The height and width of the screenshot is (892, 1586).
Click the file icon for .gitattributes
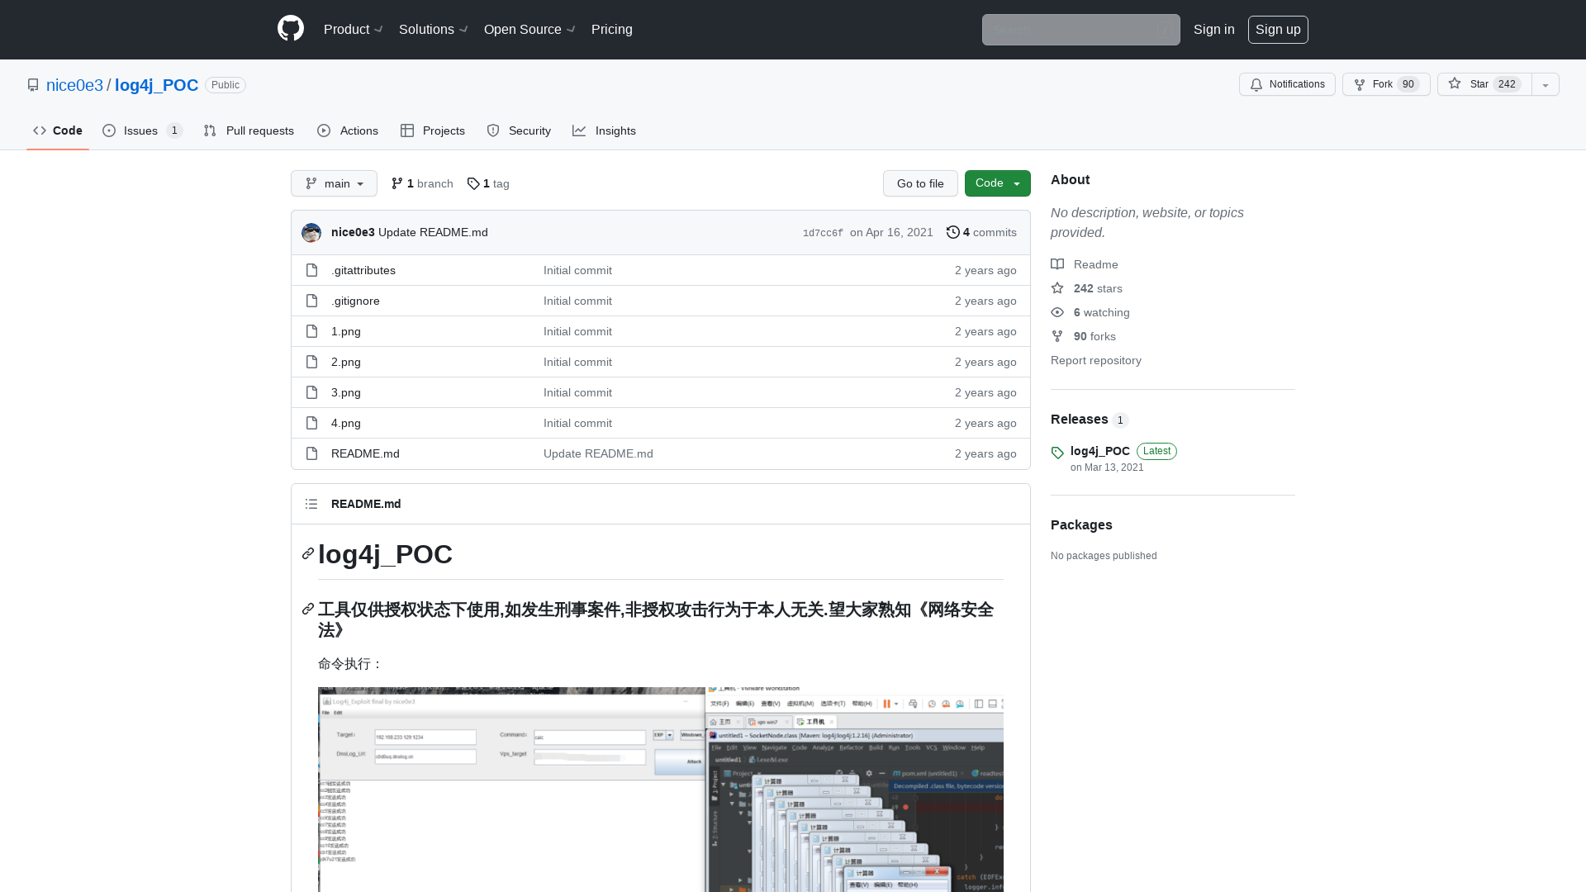[311, 270]
